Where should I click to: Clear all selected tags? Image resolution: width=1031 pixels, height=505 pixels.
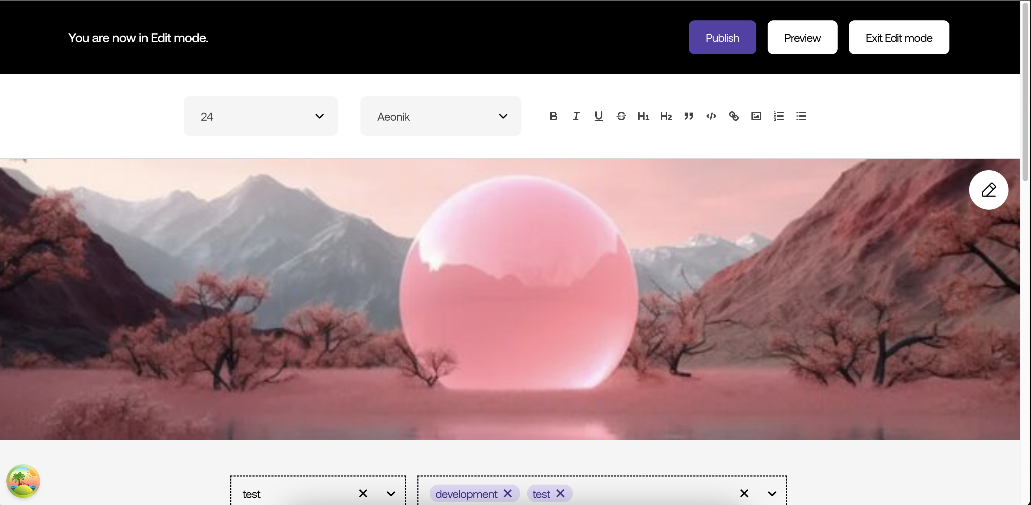(x=744, y=493)
